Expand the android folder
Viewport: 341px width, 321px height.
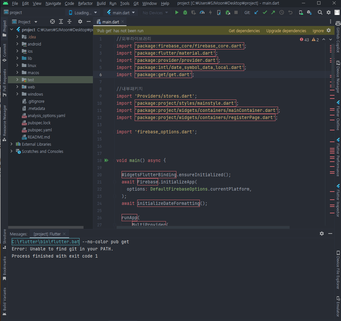tap(17, 44)
